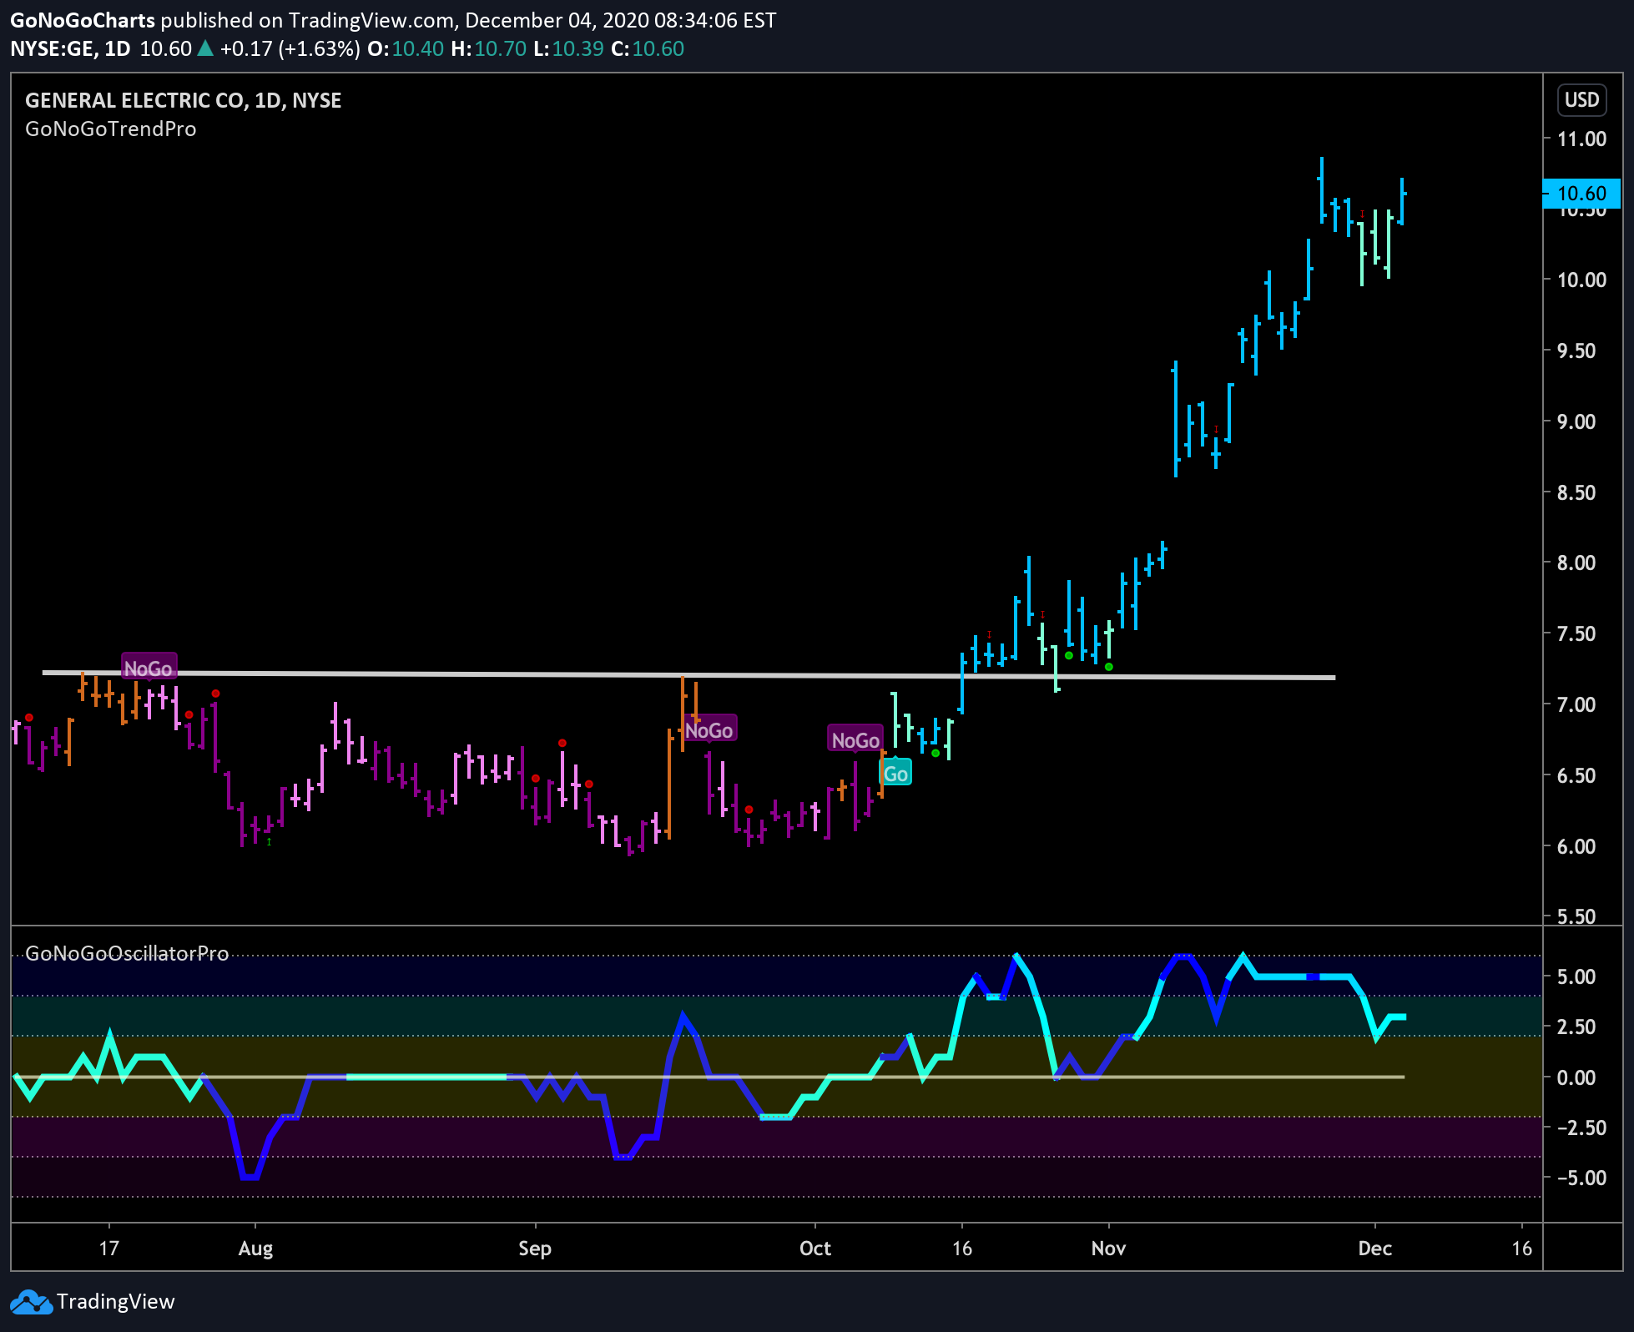Click the closing price value C:10.60
Viewport: 1634px width, 1332px height.
point(648,48)
